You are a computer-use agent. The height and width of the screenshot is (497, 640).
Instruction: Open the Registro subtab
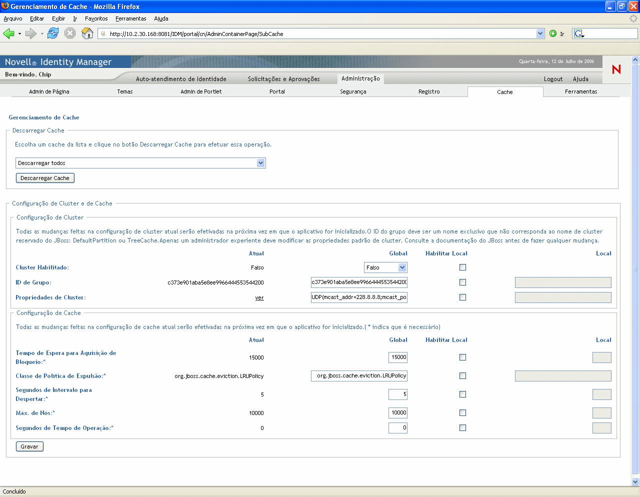[429, 91]
